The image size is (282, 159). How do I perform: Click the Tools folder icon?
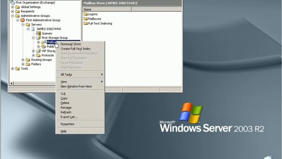pos(18,68)
